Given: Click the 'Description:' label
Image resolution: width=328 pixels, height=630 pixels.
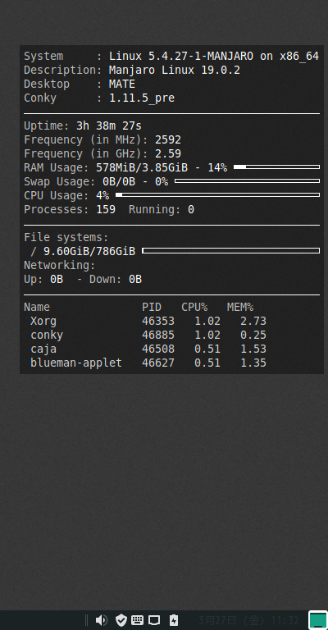Looking at the screenshot, I should 63,71.
